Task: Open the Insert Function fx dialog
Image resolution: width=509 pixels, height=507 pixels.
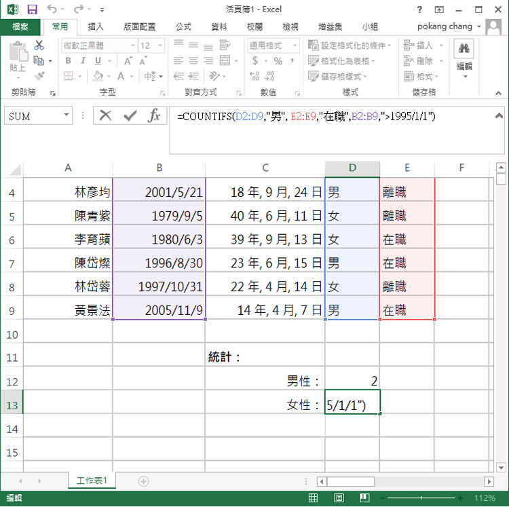Action: pos(154,116)
